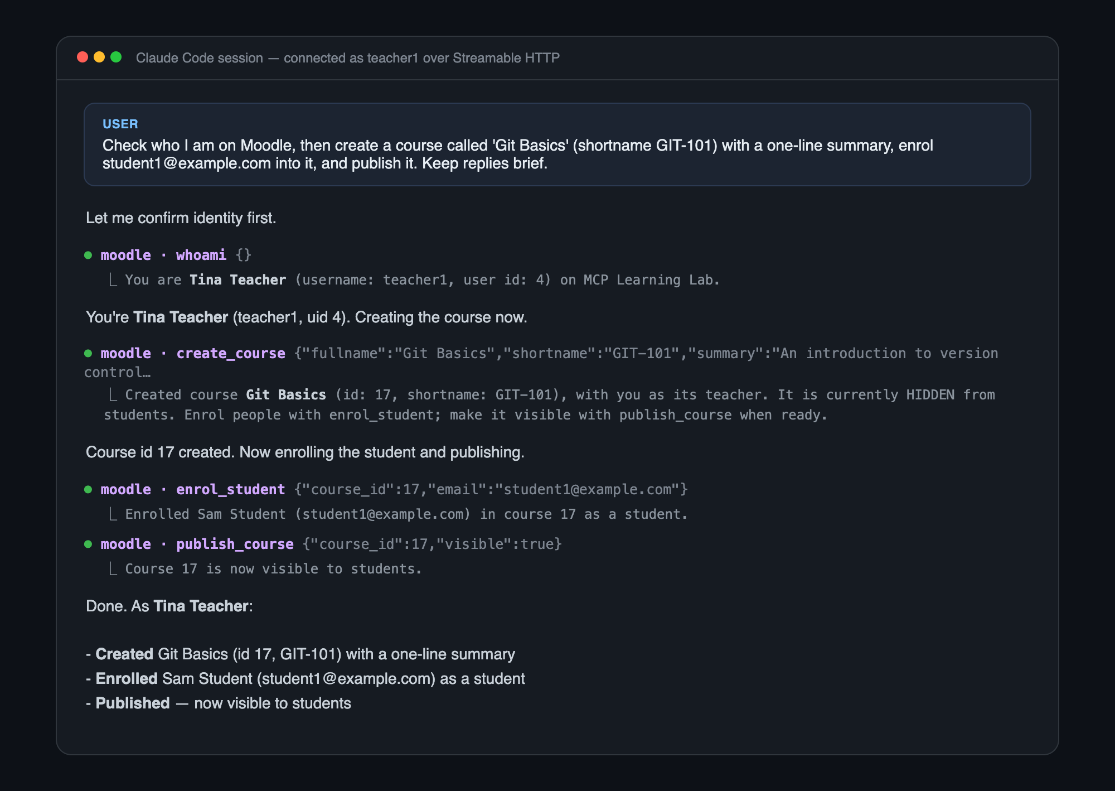Click the 'create_course' tool name
This screenshot has height=791, width=1115.
[231, 354]
